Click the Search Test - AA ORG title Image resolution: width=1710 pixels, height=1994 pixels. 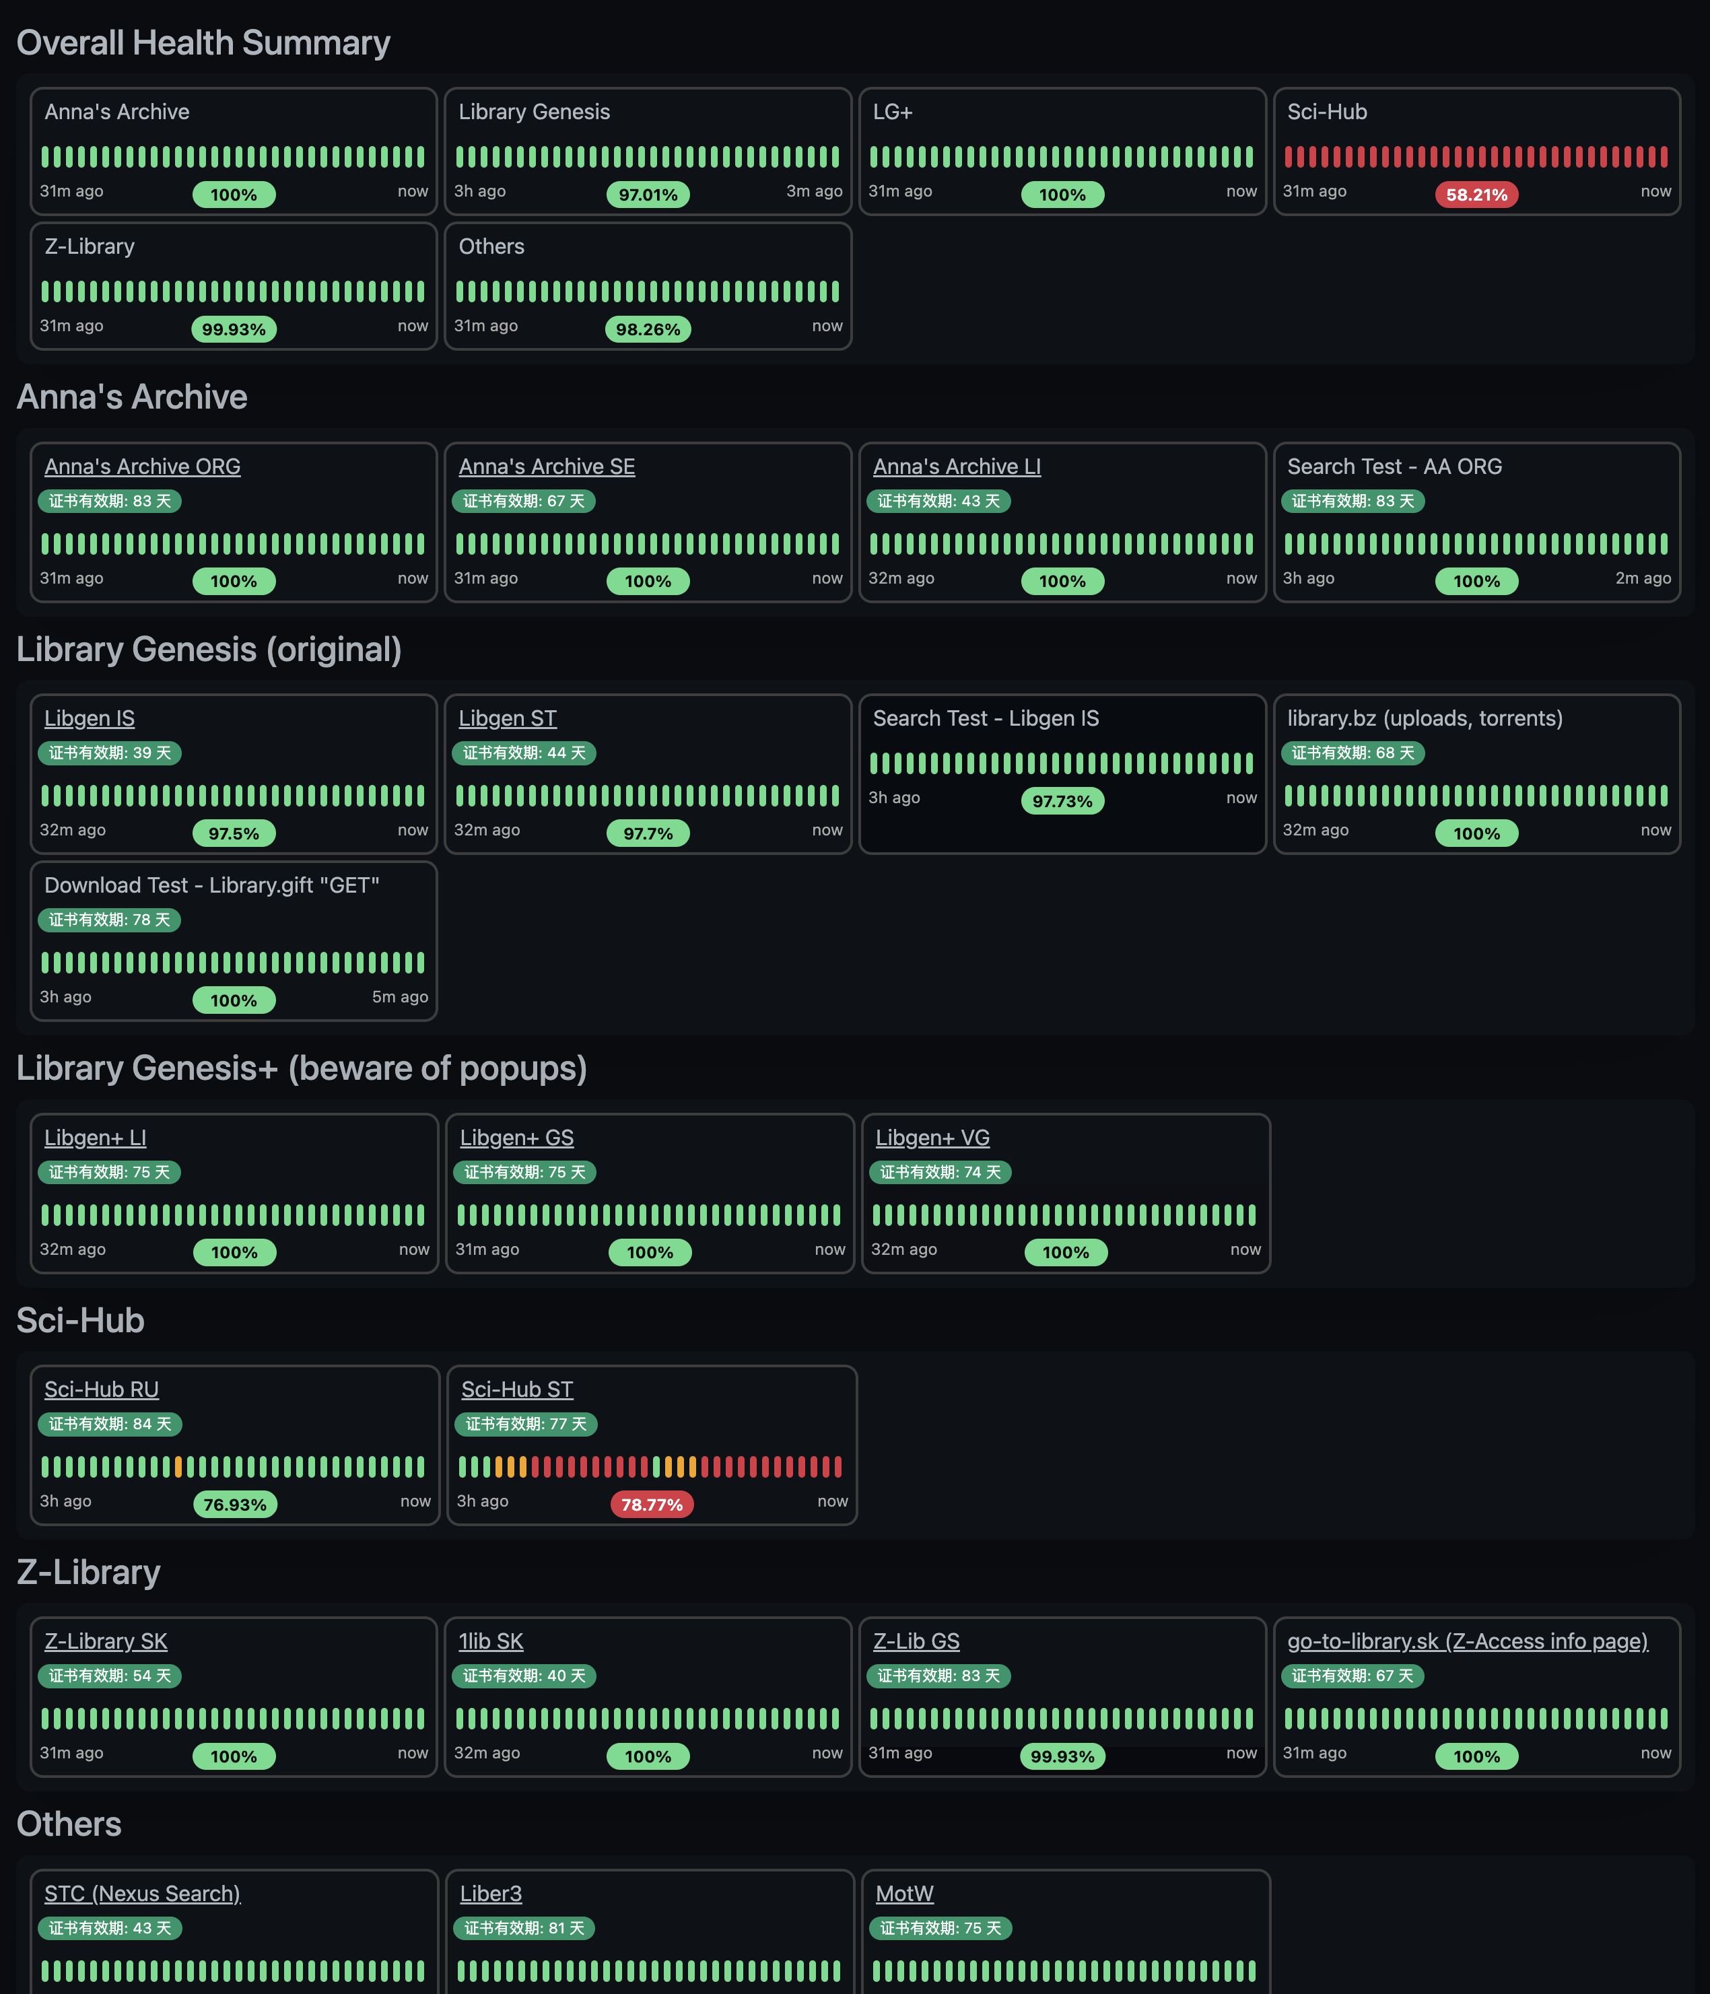click(x=1394, y=467)
